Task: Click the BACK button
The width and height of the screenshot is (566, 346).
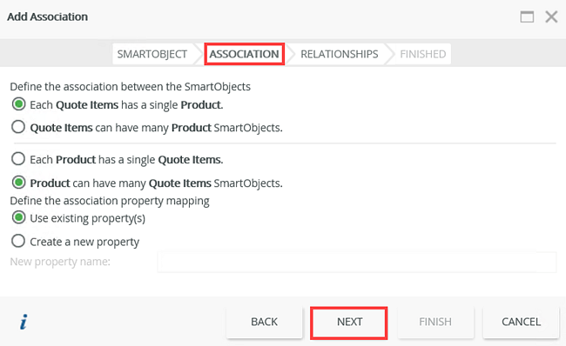Action: click(x=264, y=322)
